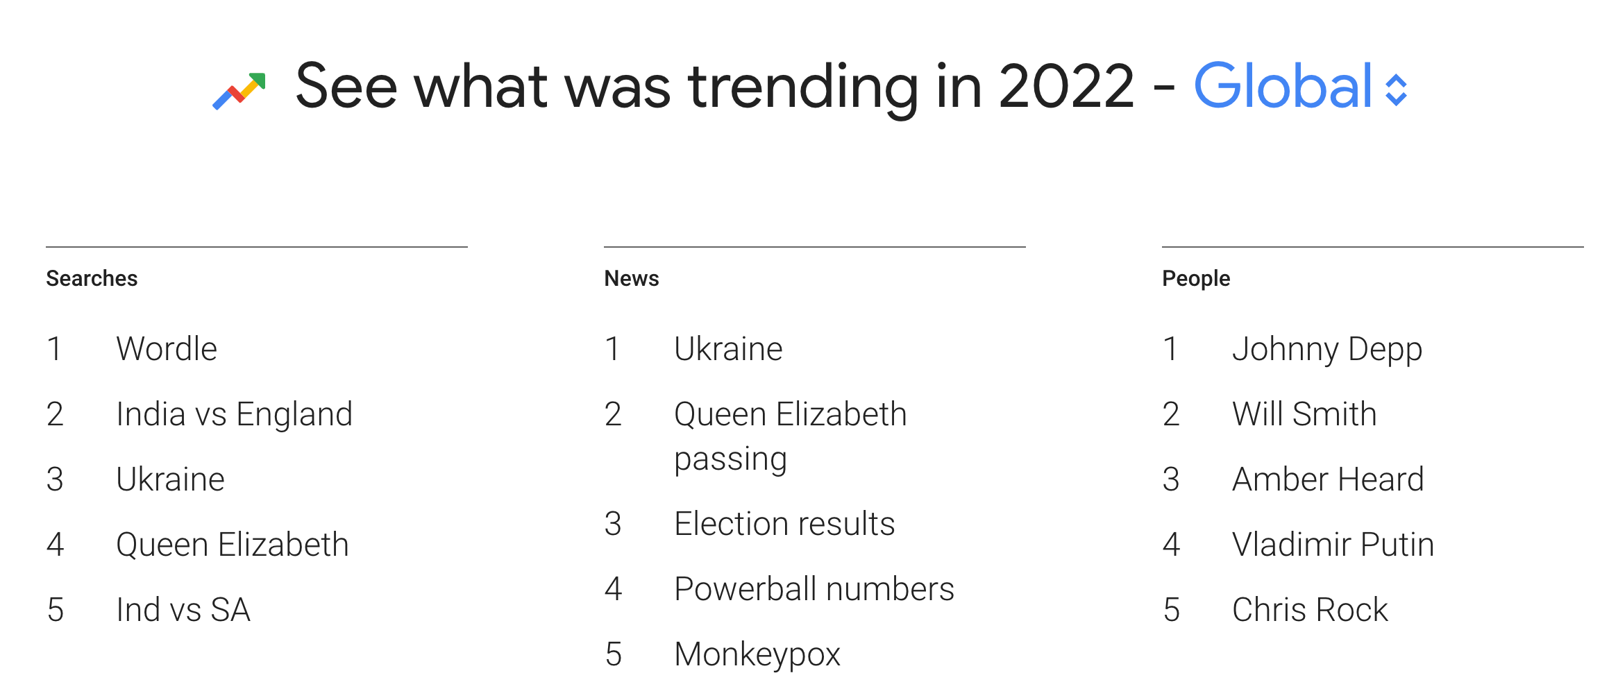Select India vs England search entry

[x=235, y=414]
